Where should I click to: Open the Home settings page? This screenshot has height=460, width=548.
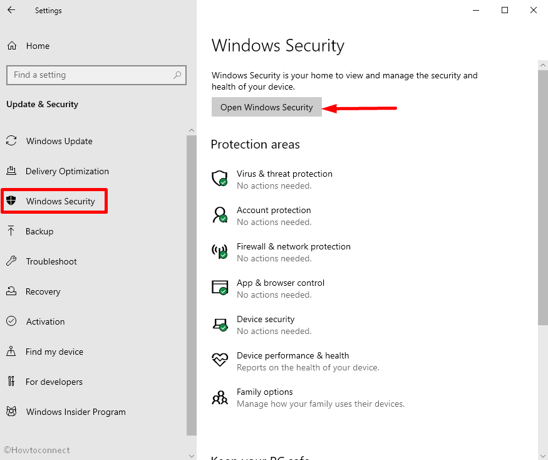point(38,46)
